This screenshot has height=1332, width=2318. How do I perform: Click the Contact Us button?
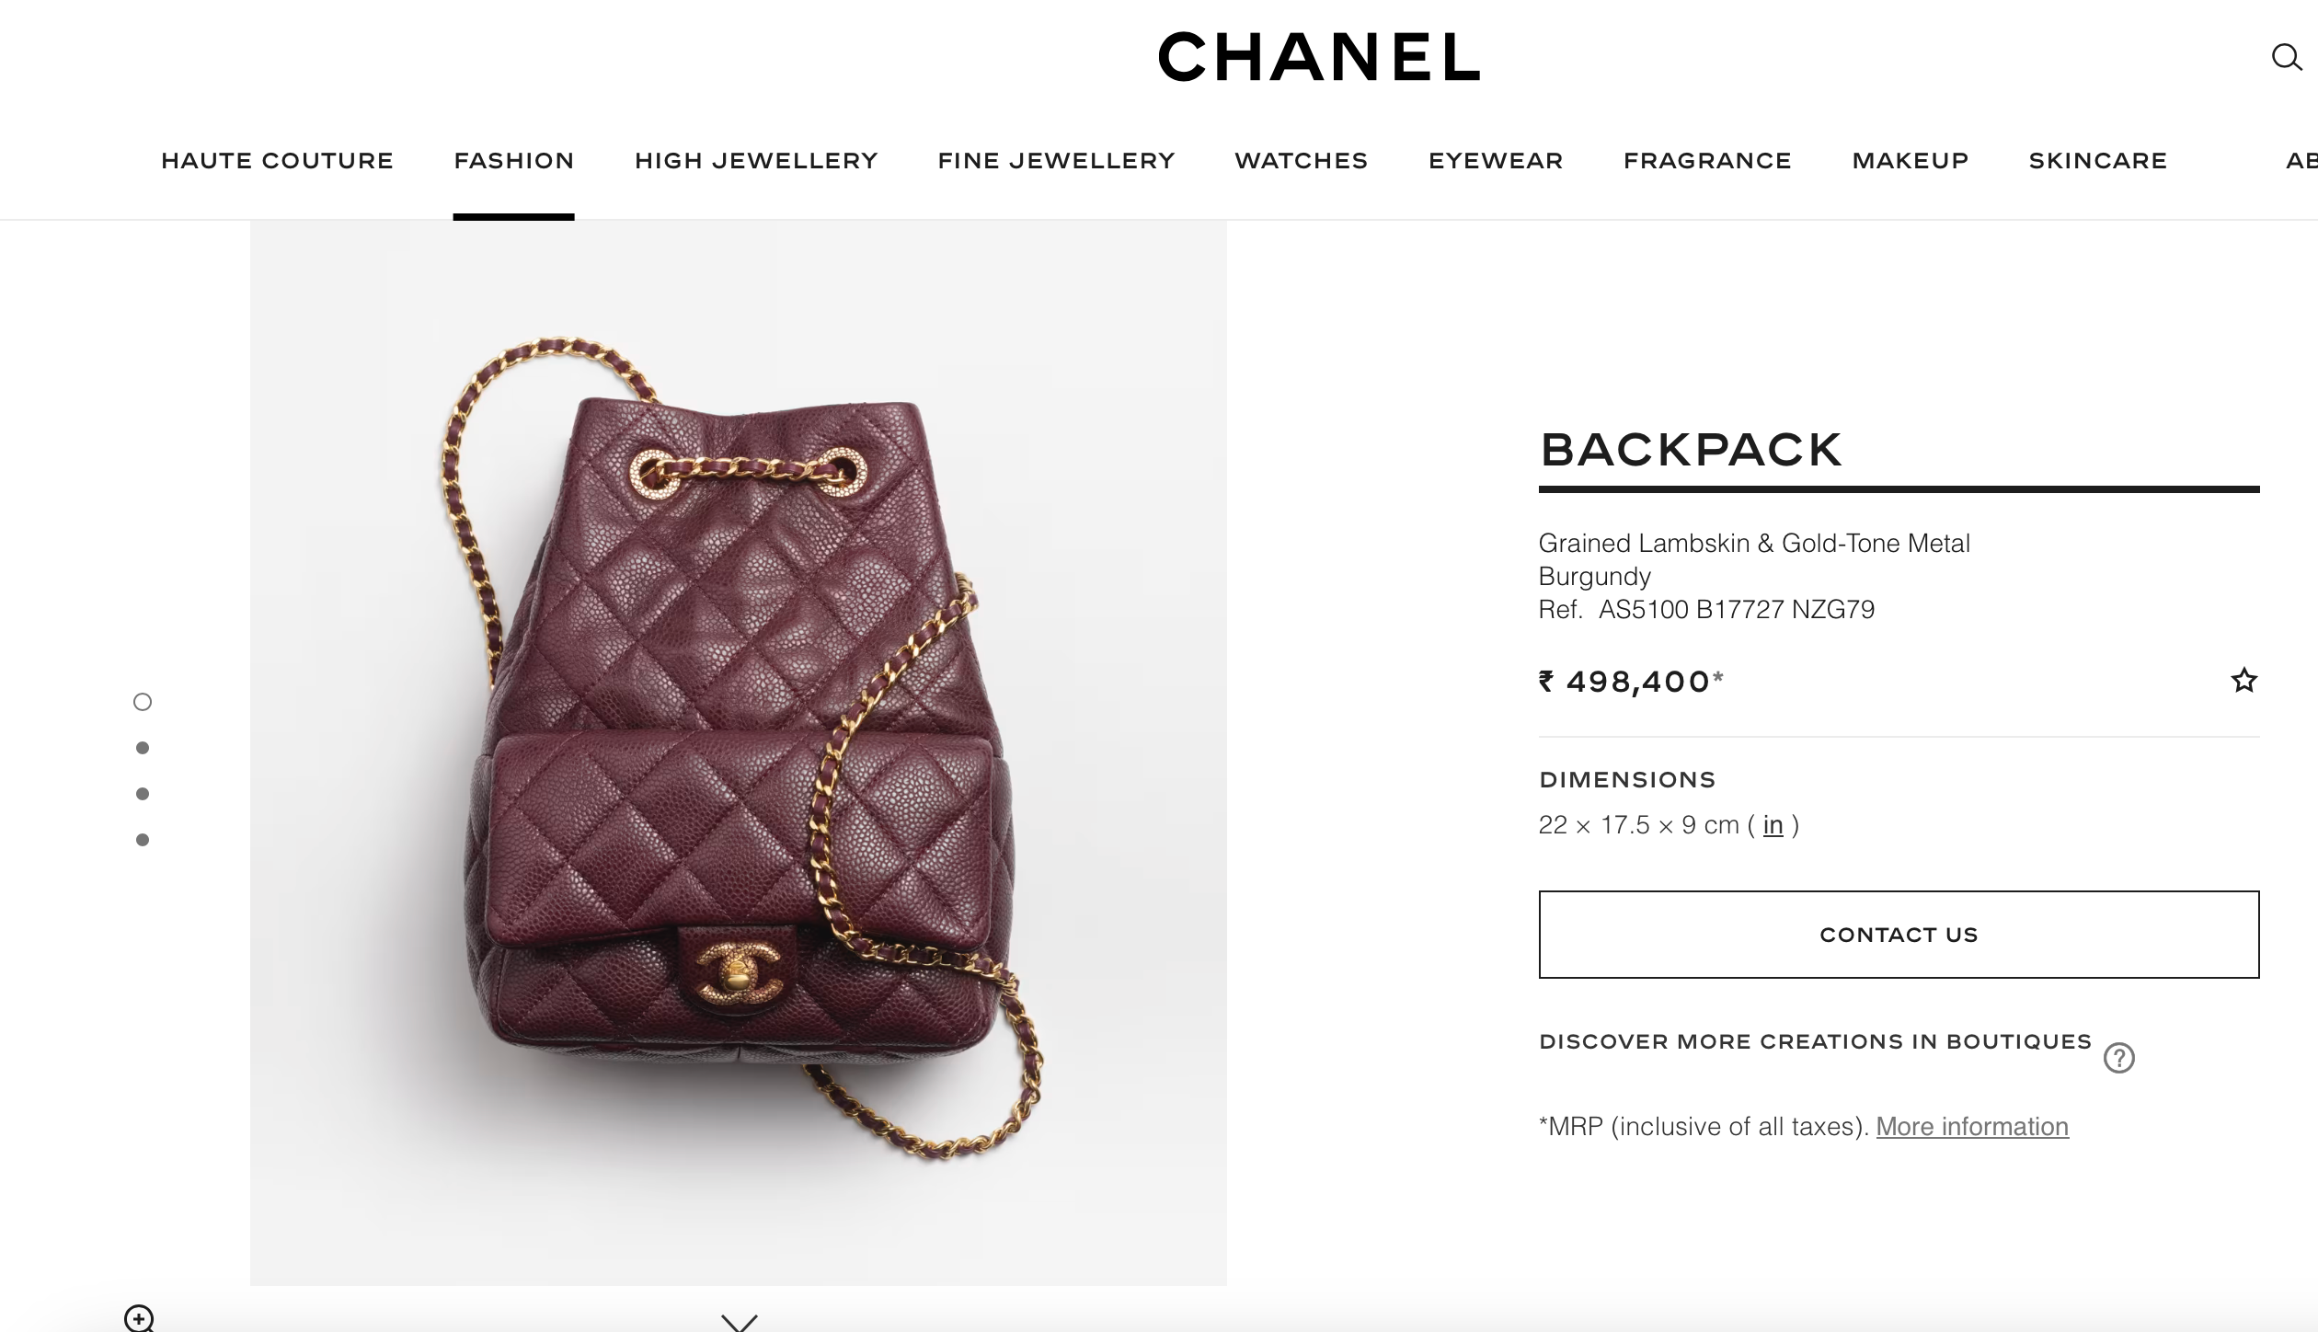click(x=1899, y=935)
